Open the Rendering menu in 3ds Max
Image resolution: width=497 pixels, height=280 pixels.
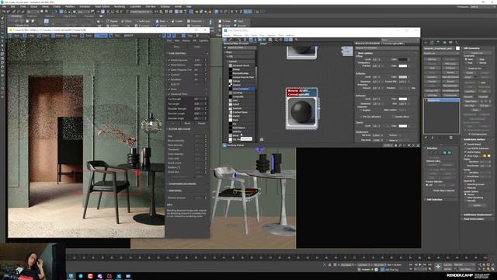[119, 6]
